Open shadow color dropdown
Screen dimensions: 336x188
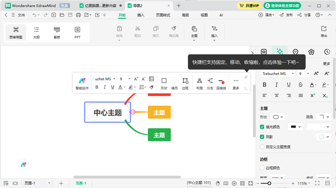tap(324, 137)
